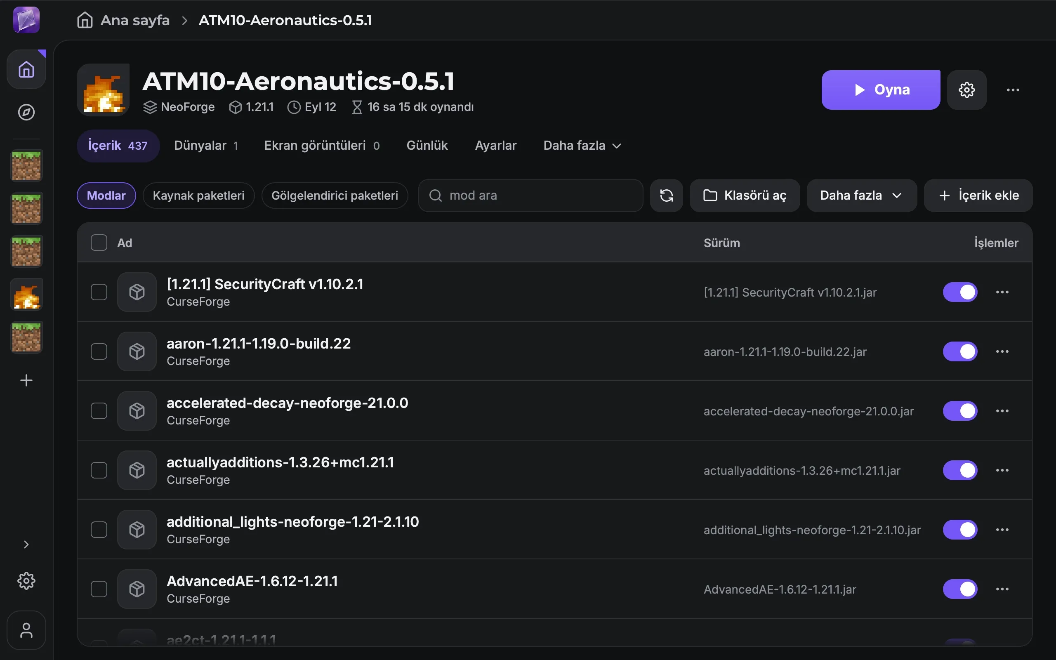Open the Ekran görüntüleri tab
The height and width of the screenshot is (660, 1056).
[322, 145]
